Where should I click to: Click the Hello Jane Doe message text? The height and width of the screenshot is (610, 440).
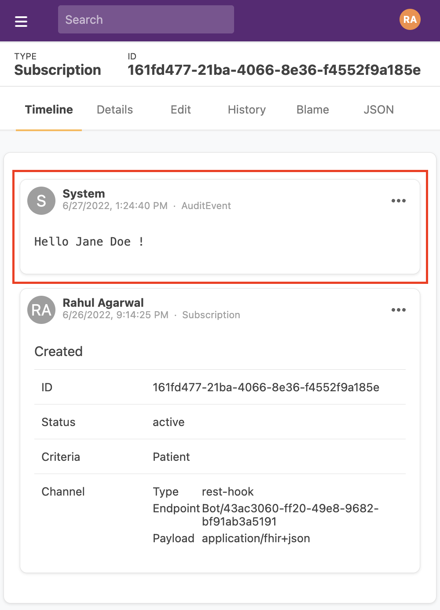[x=89, y=242]
